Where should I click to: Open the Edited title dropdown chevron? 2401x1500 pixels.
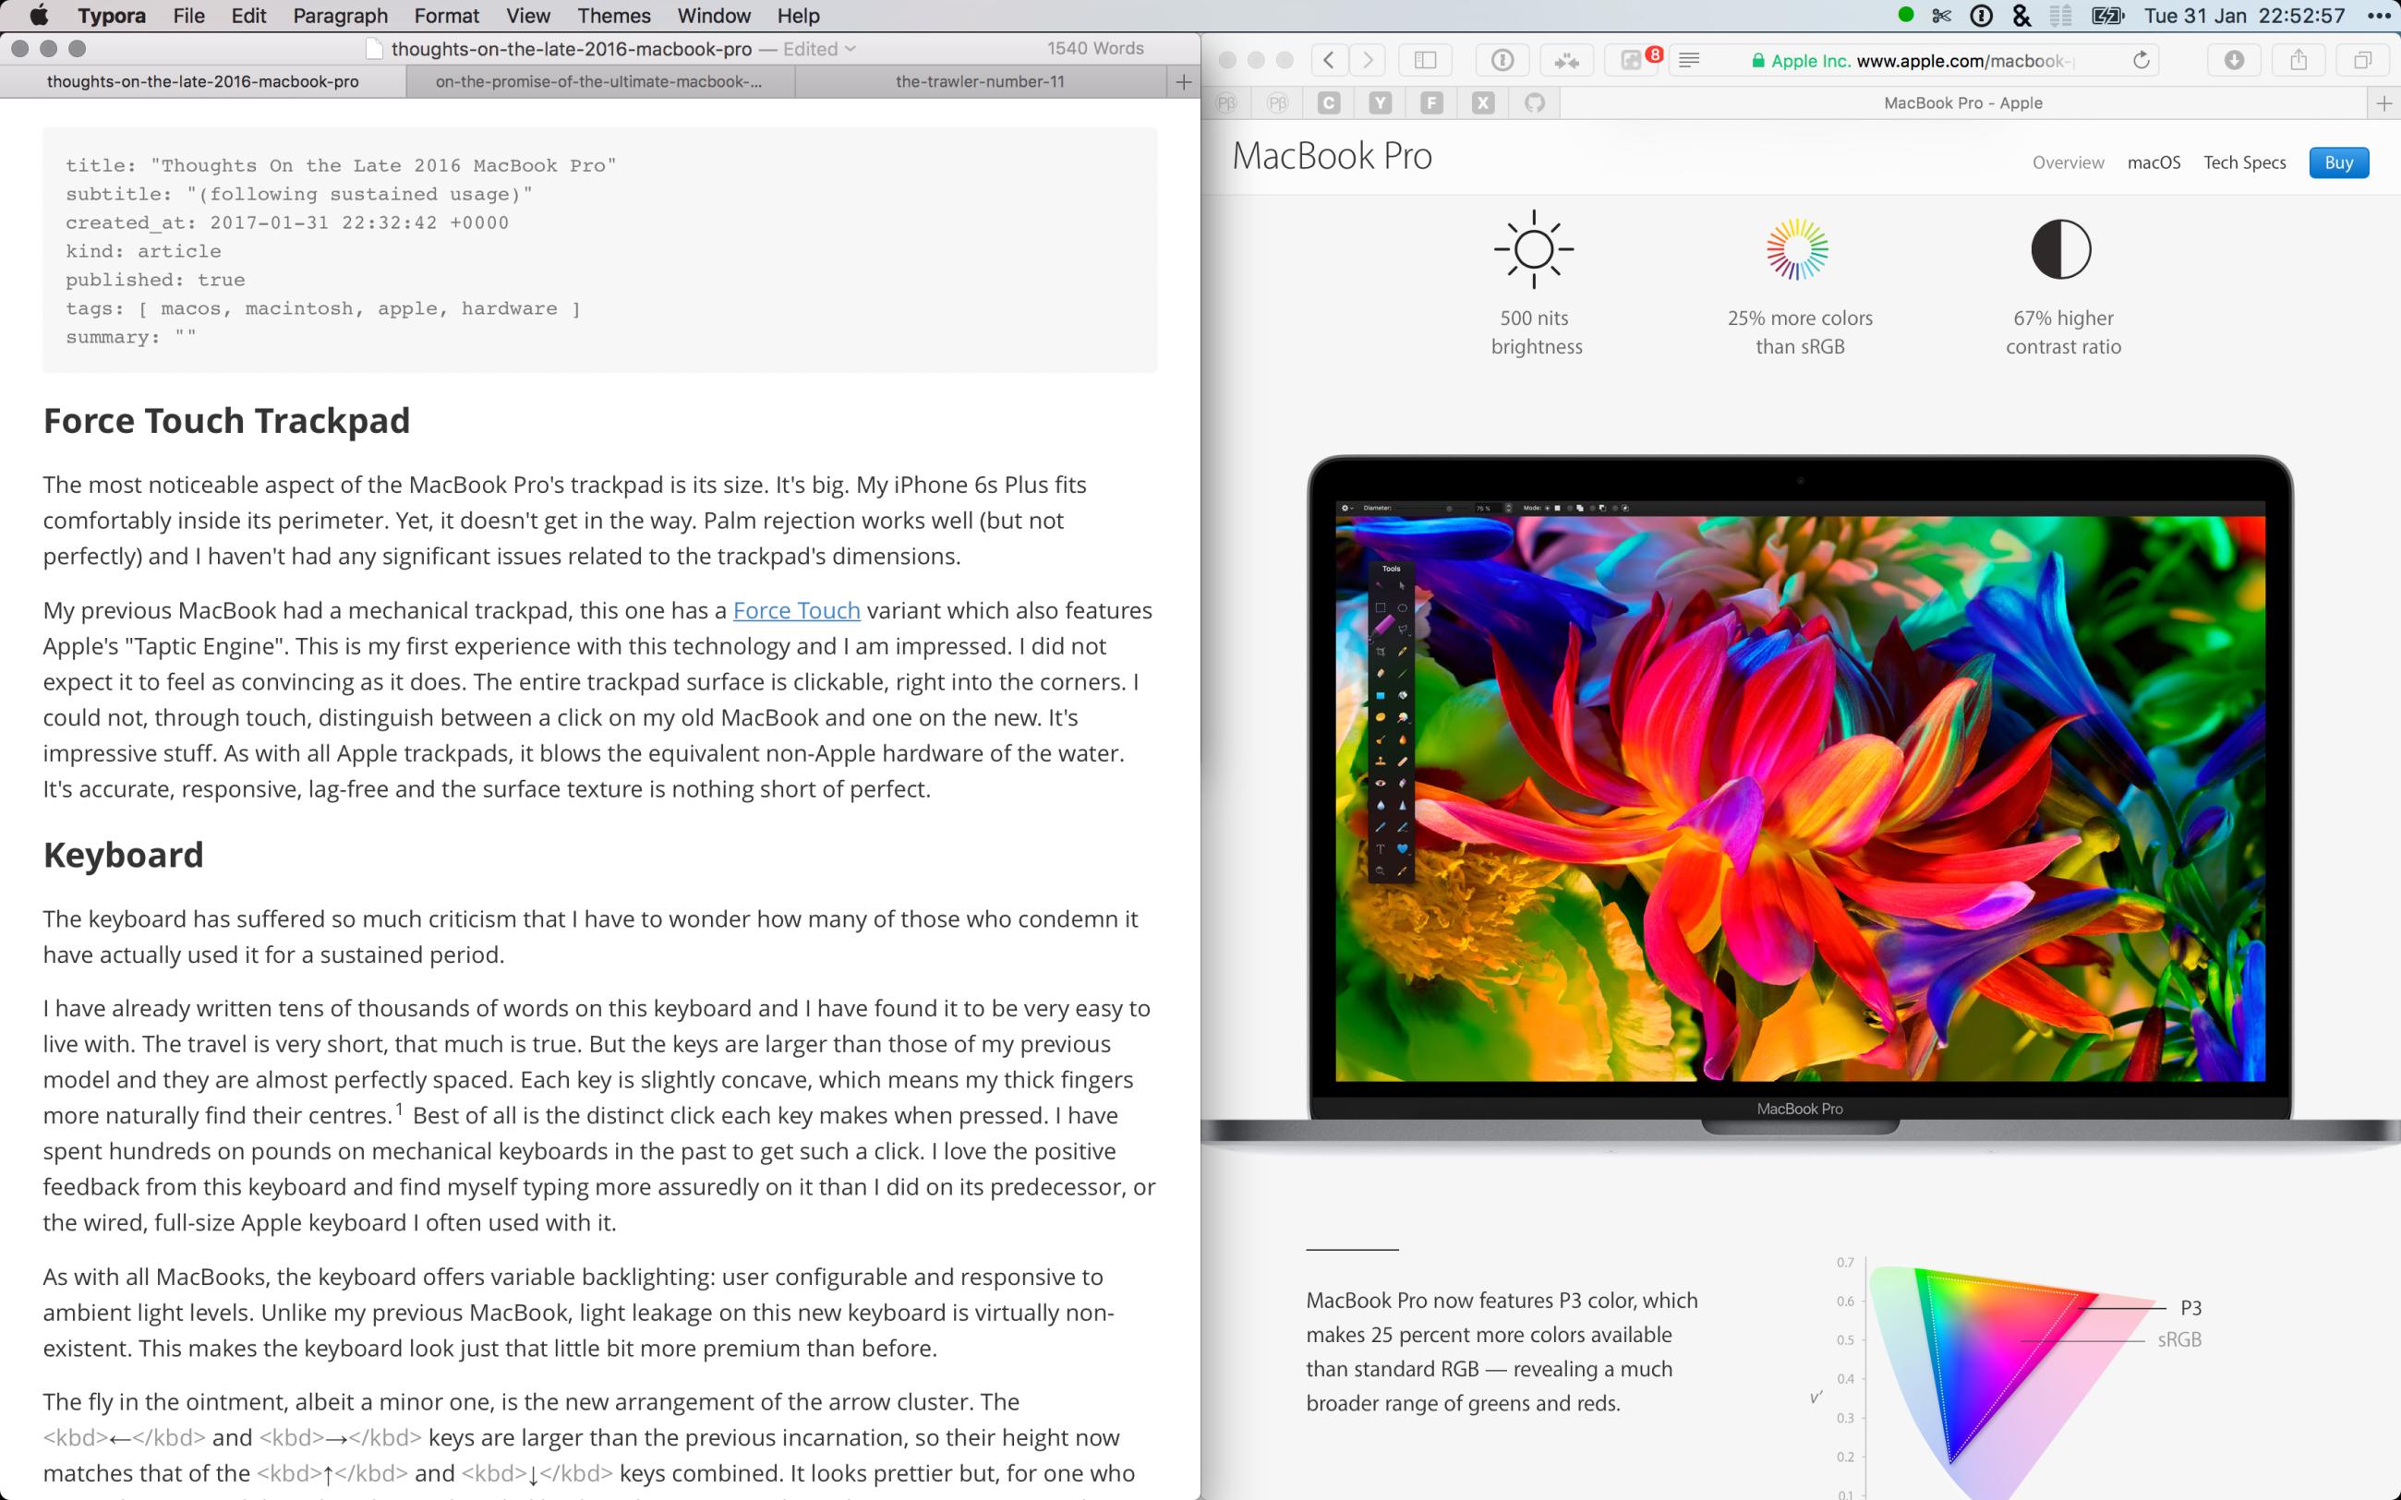tap(851, 49)
